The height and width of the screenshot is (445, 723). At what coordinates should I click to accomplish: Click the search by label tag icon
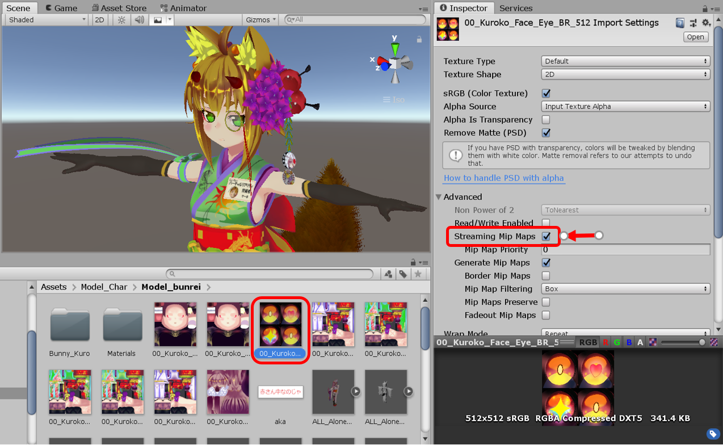coord(403,274)
